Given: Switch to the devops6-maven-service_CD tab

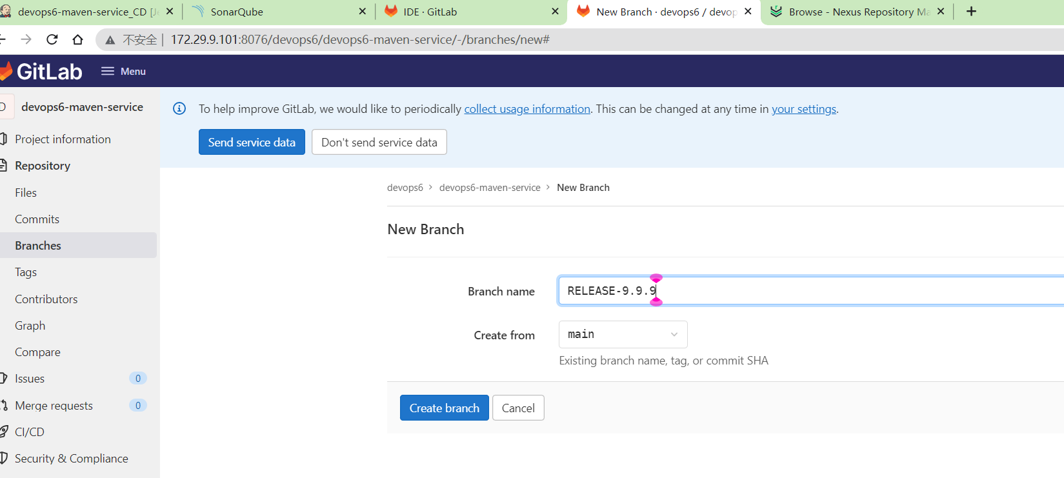Looking at the screenshot, I should [x=87, y=12].
